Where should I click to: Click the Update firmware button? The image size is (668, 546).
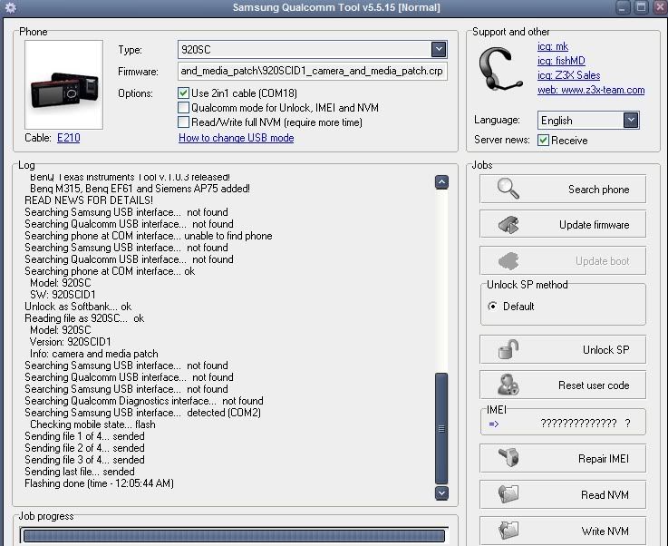pyautogui.click(x=563, y=224)
